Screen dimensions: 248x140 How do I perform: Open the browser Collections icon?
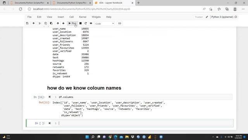(227, 9)
